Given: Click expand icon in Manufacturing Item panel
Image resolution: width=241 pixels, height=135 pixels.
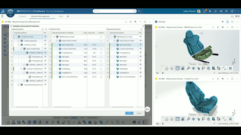Looking at the screenshot, I should (x=141, y=29).
